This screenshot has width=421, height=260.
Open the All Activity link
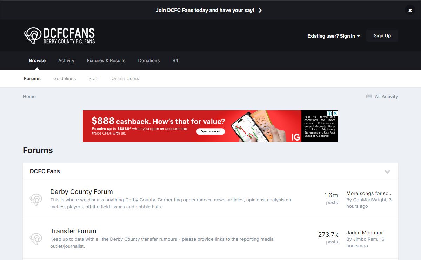click(x=386, y=96)
